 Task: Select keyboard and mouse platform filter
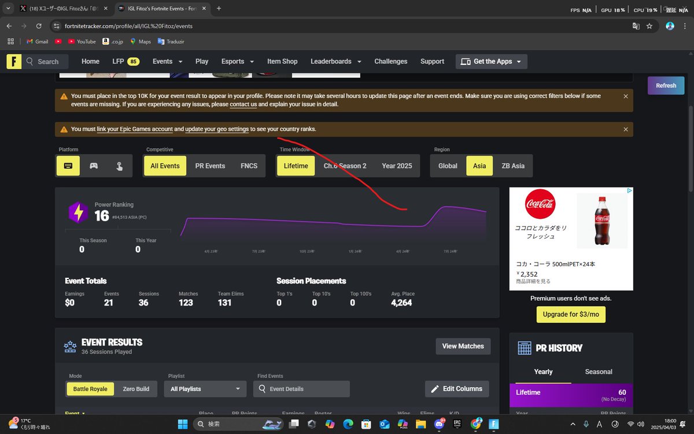coord(68,166)
